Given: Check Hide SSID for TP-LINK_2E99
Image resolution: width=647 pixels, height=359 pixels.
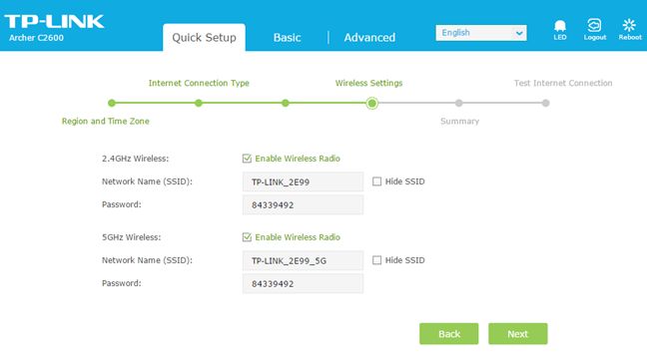Looking at the screenshot, I should click(x=376, y=181).
